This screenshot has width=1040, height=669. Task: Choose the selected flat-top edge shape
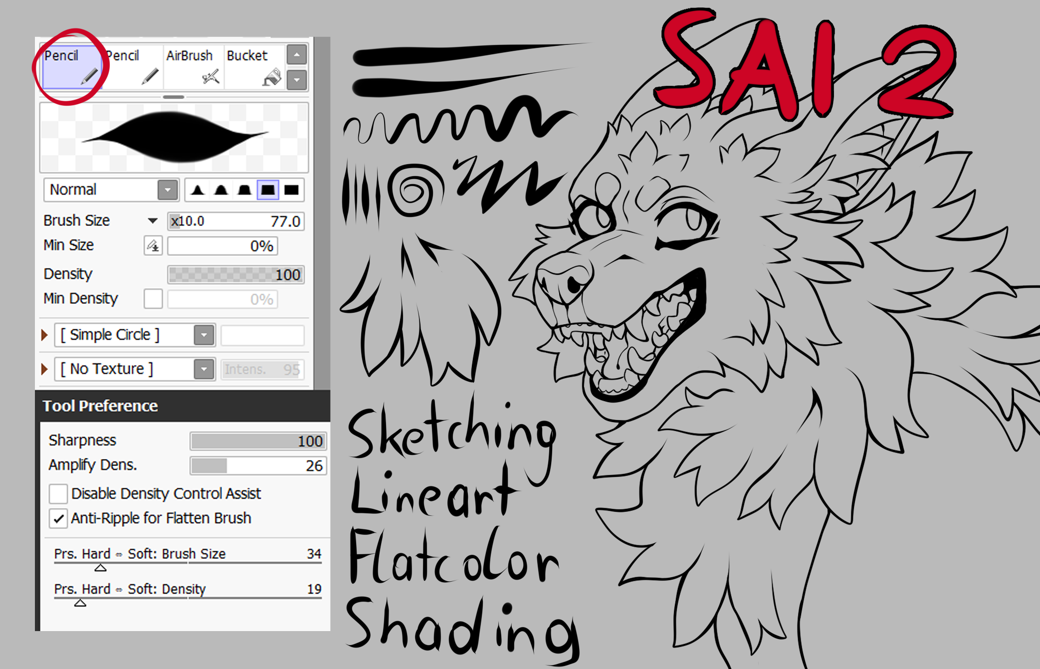click(268, 190)
